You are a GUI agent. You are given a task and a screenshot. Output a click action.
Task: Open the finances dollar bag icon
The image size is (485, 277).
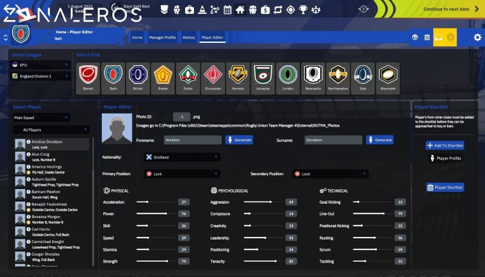pyautogui.click(x=265, y=10)
